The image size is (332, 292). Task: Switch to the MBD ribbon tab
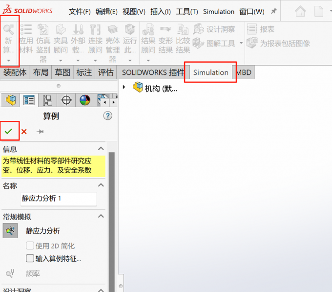[244, 72]
